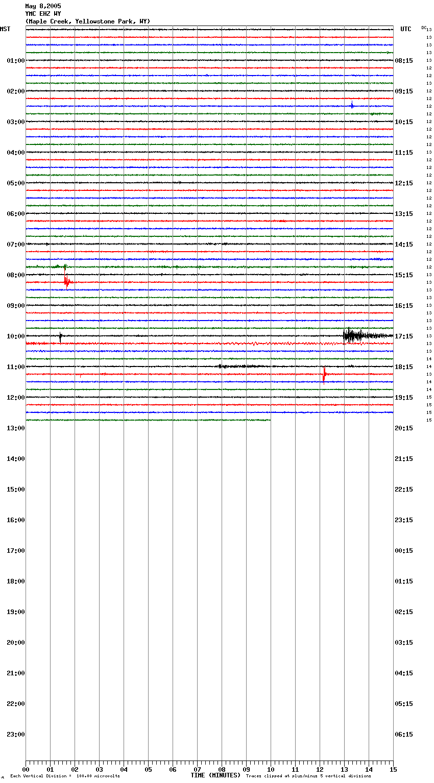This screenshot has width=434, height=783.
Task: Click the '18:15' UTC hour label
Action: 404,367
